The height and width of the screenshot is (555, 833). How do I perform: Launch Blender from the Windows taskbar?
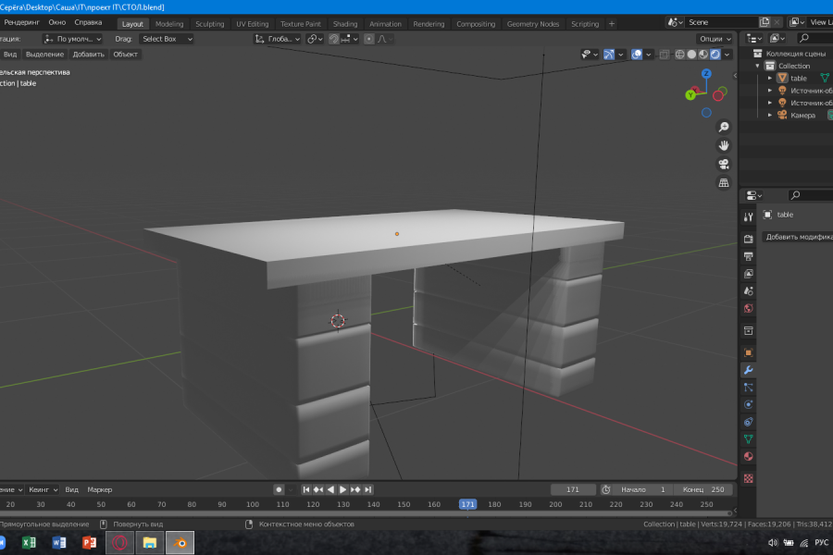pyautogui.click(x=180, y=543)
